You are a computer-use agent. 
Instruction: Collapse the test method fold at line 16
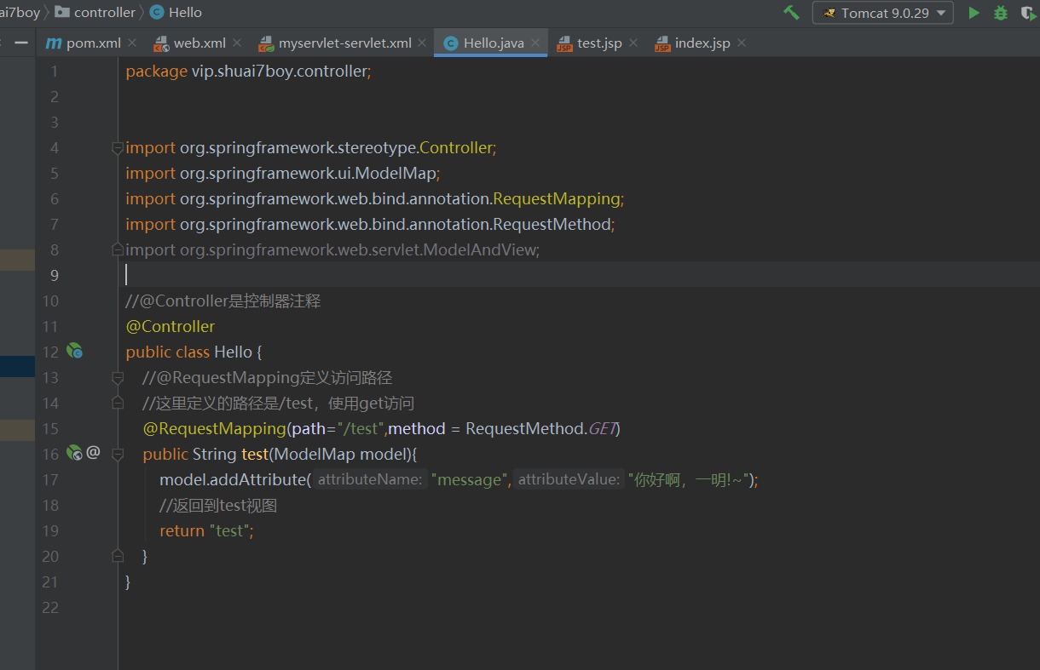(x=118, y=454)
